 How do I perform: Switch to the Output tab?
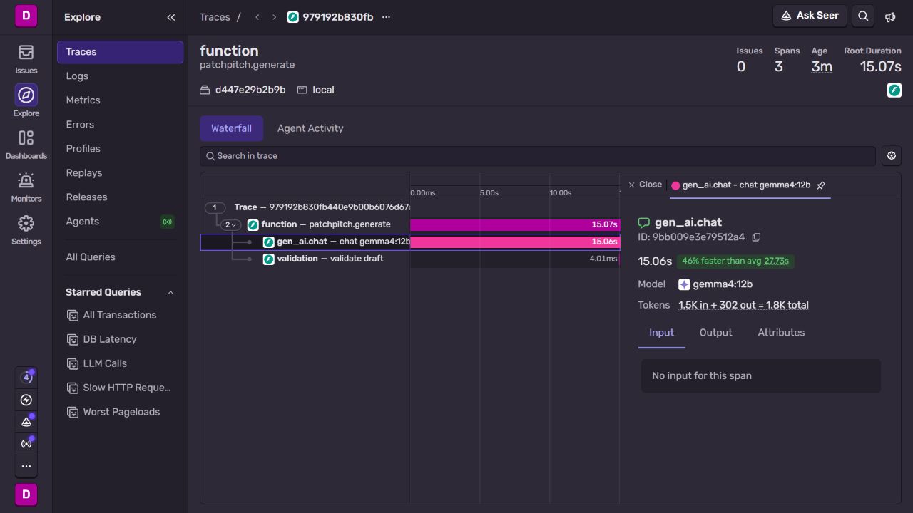pos(716,333)
